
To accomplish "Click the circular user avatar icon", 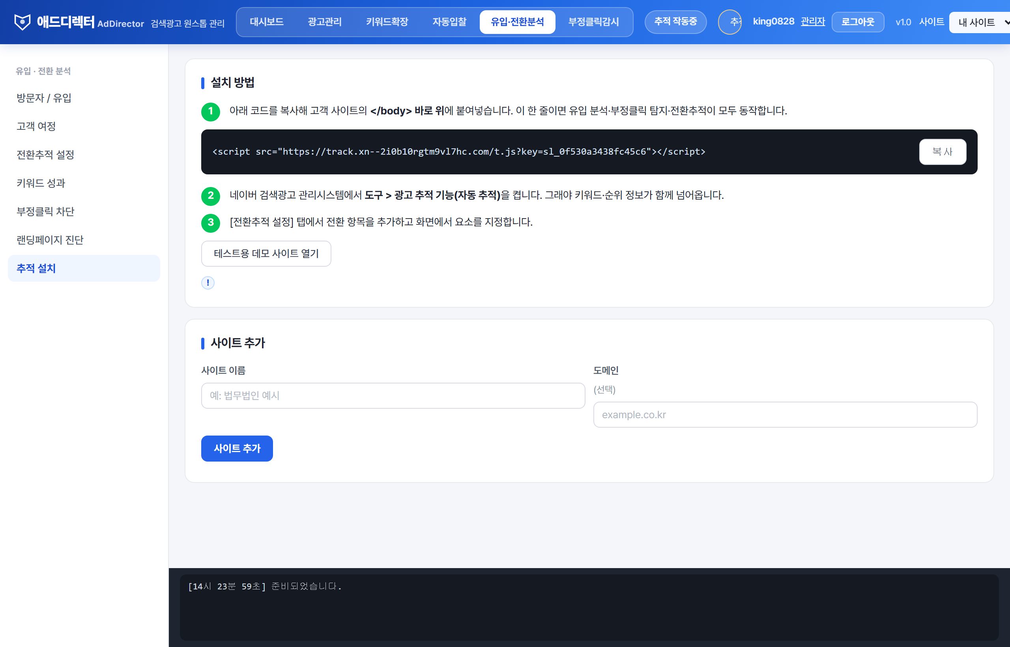I will (730, 22).
